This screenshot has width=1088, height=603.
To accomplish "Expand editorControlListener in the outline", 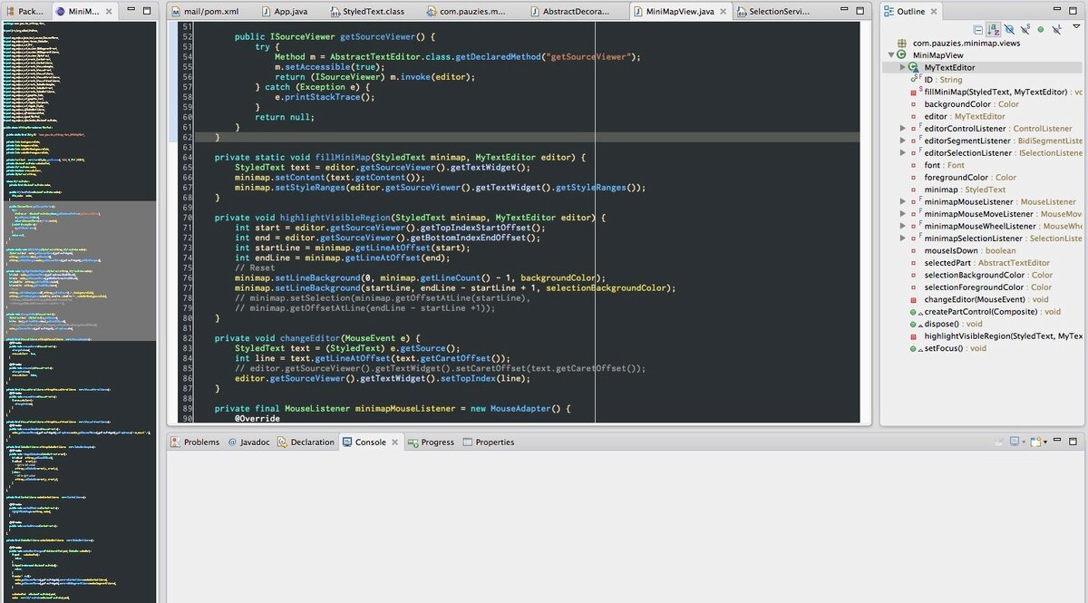I will click(903, 129).
